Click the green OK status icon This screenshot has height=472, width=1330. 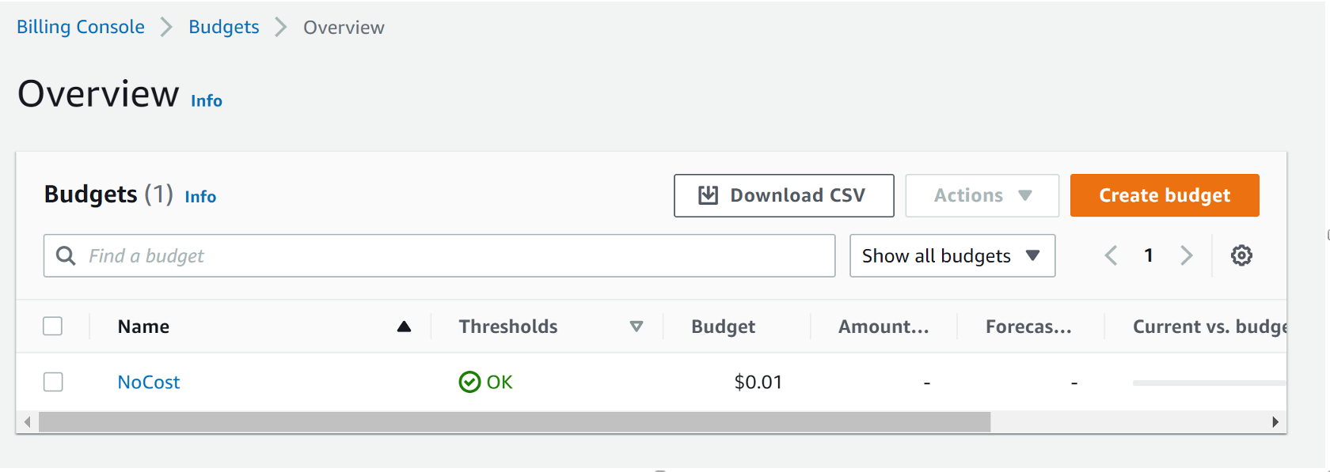coord(469,382)
